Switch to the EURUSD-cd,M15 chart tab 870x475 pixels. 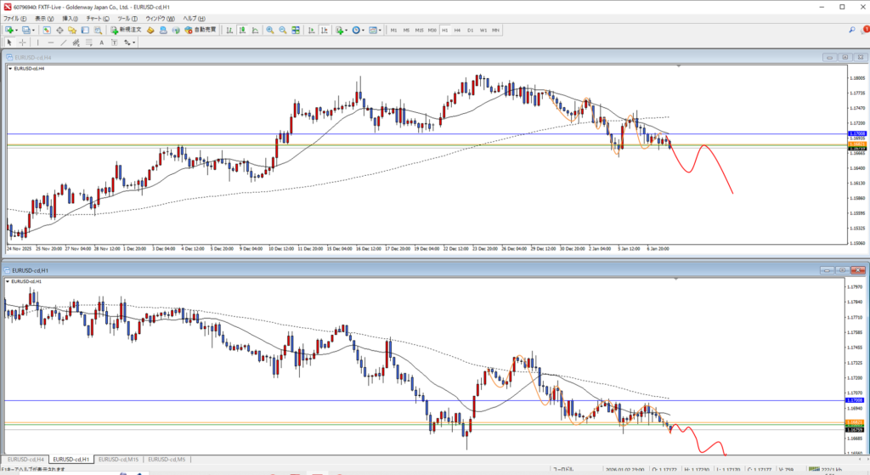point(118,459)
